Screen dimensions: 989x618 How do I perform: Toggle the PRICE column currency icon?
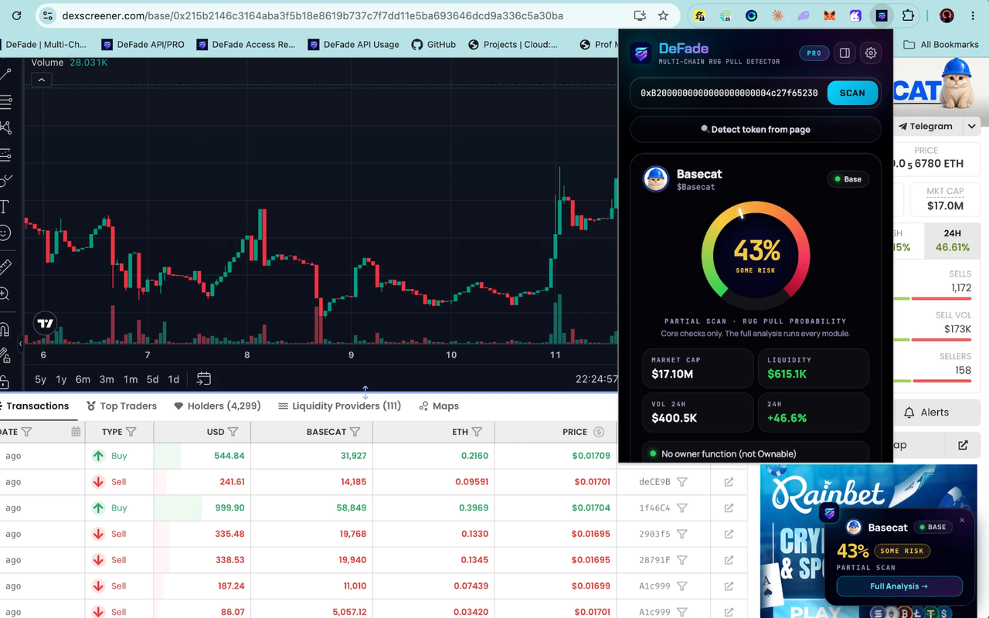598,432
